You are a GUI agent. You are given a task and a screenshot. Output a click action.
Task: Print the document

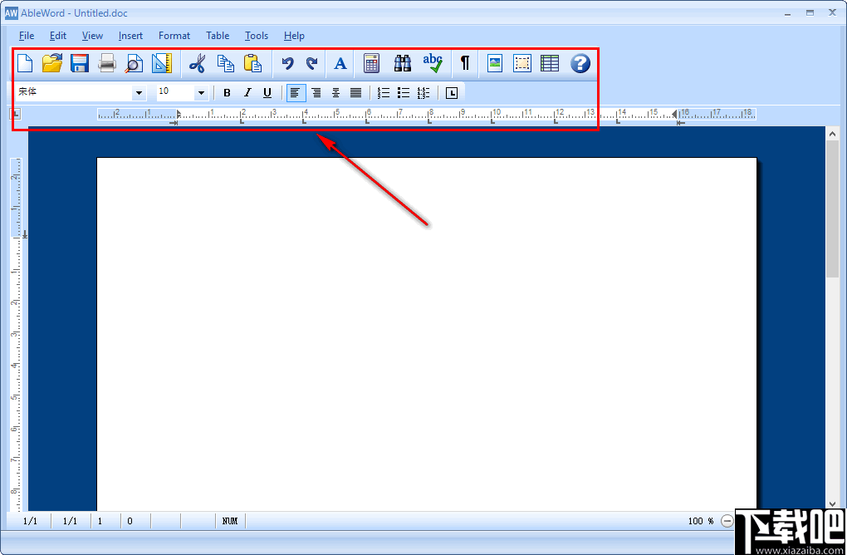coord(107,63)
